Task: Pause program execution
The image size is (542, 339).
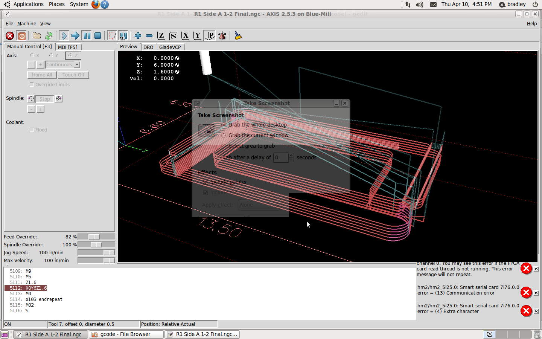Action: click(x=87, y=36)
